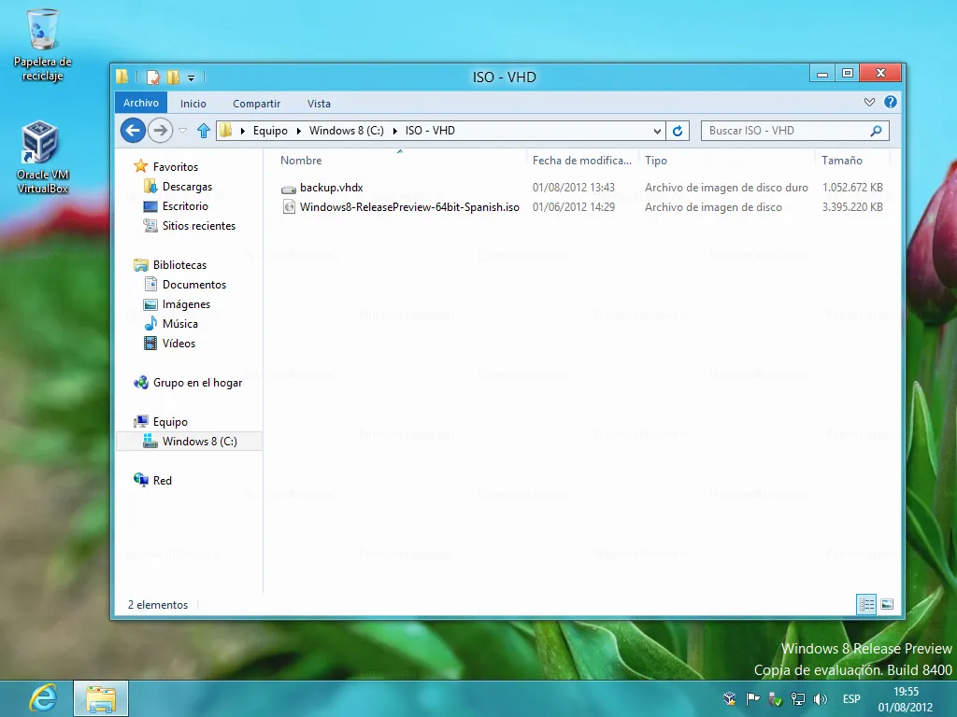This screenshot has height=717, width=957.
Task: Open the Customize Quick Access Toolbar arrow
Action: click(191, 78)
